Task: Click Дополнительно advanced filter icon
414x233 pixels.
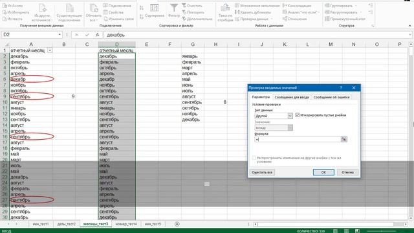Action: click(184, 19)
